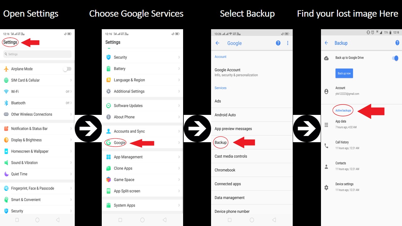Viewport: 402px width, 226px height.
Task: Open Additional Settings chevron
Action: click(179, 91)
